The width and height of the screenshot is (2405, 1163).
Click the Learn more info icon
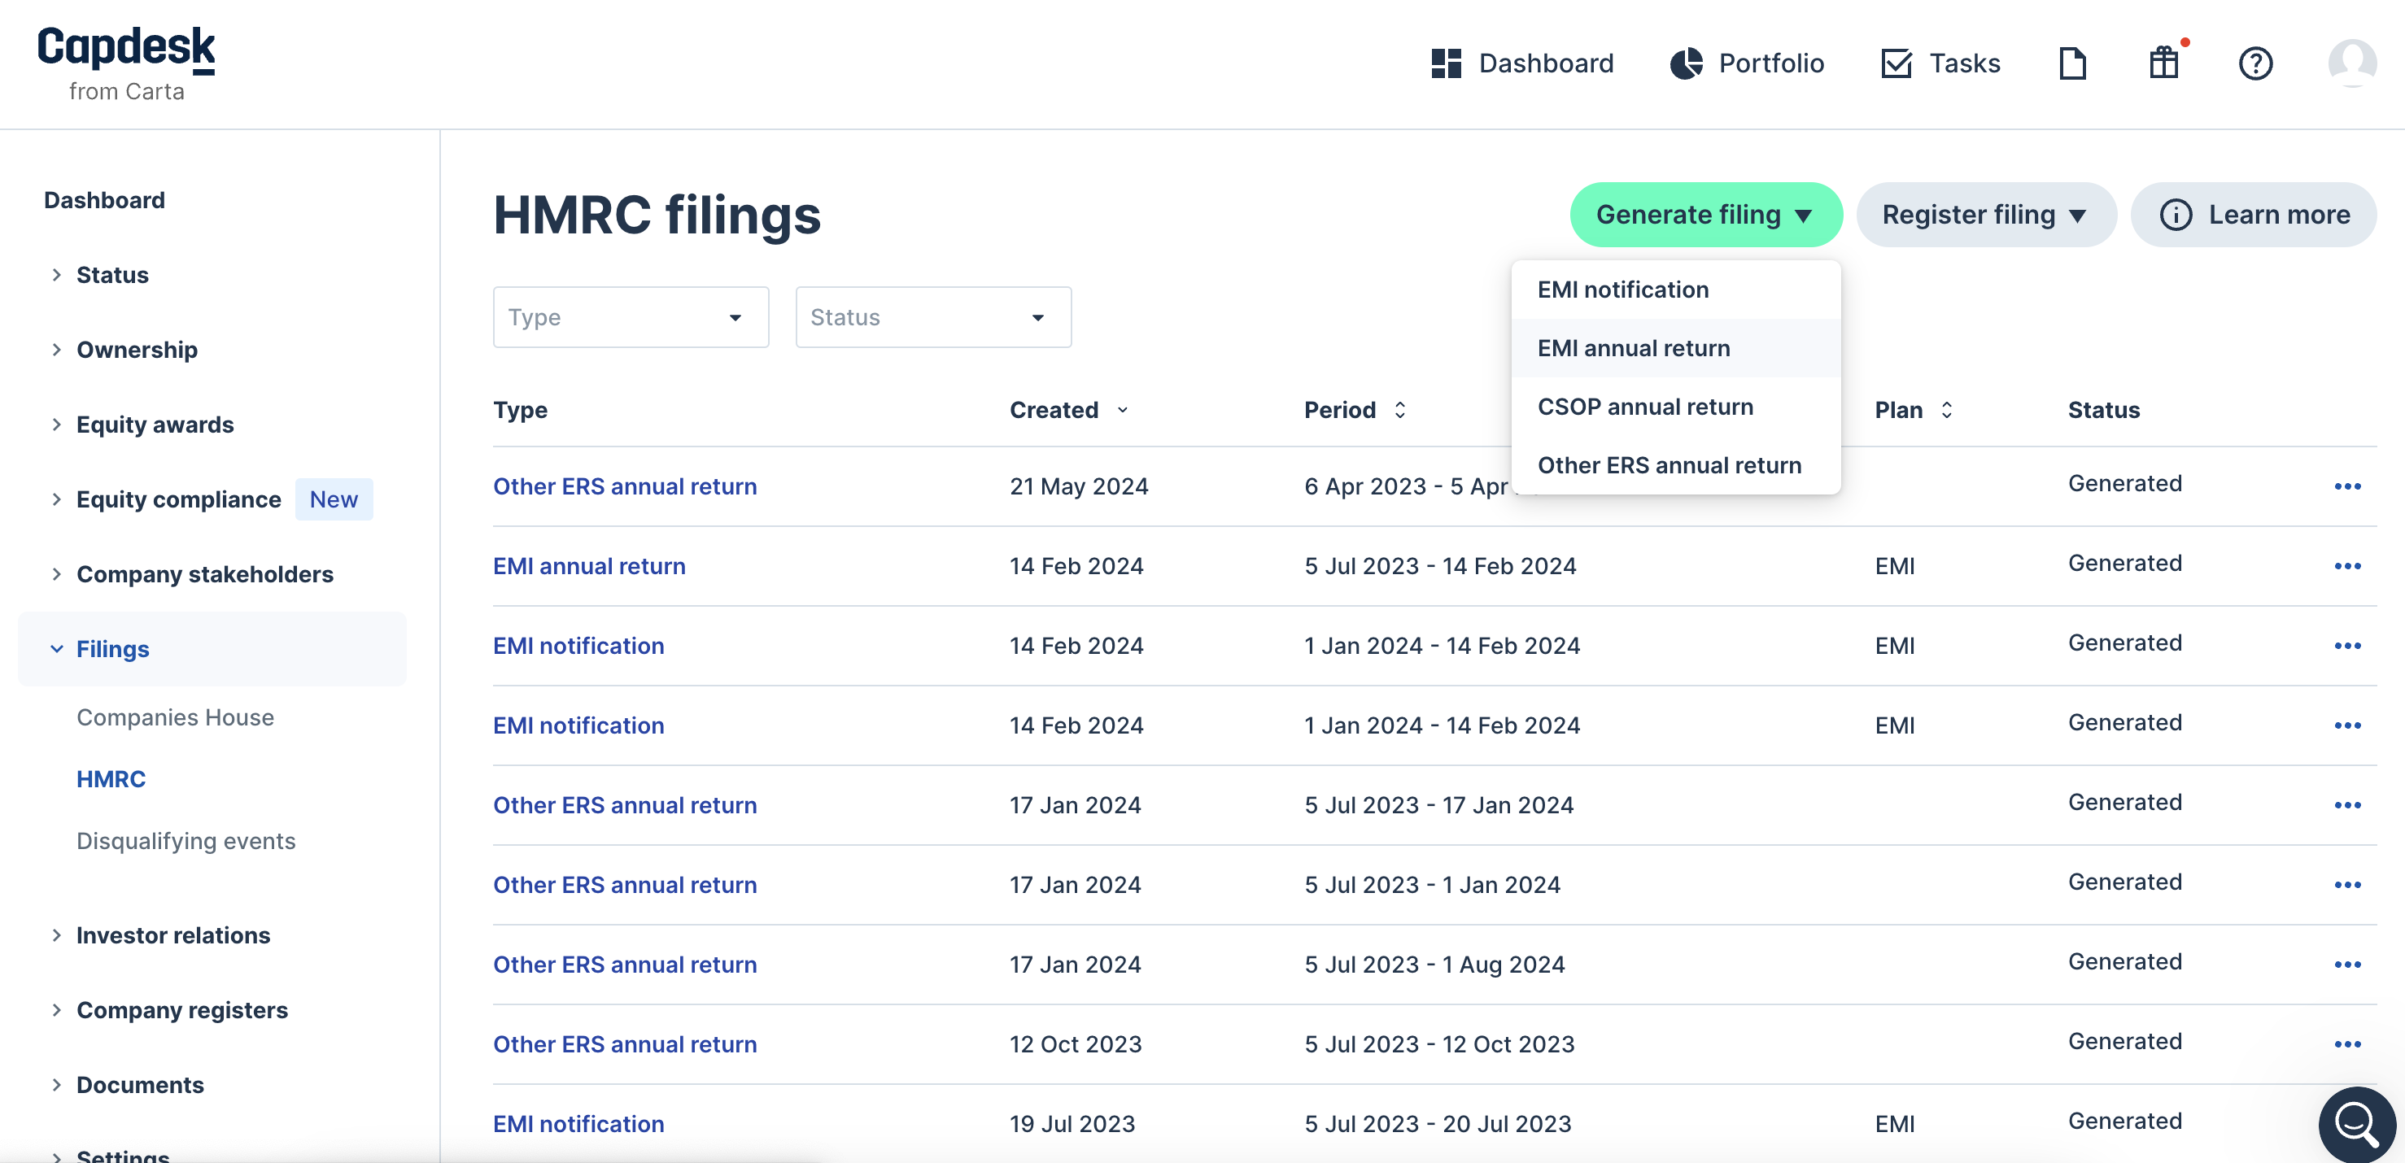point(2177,214)
